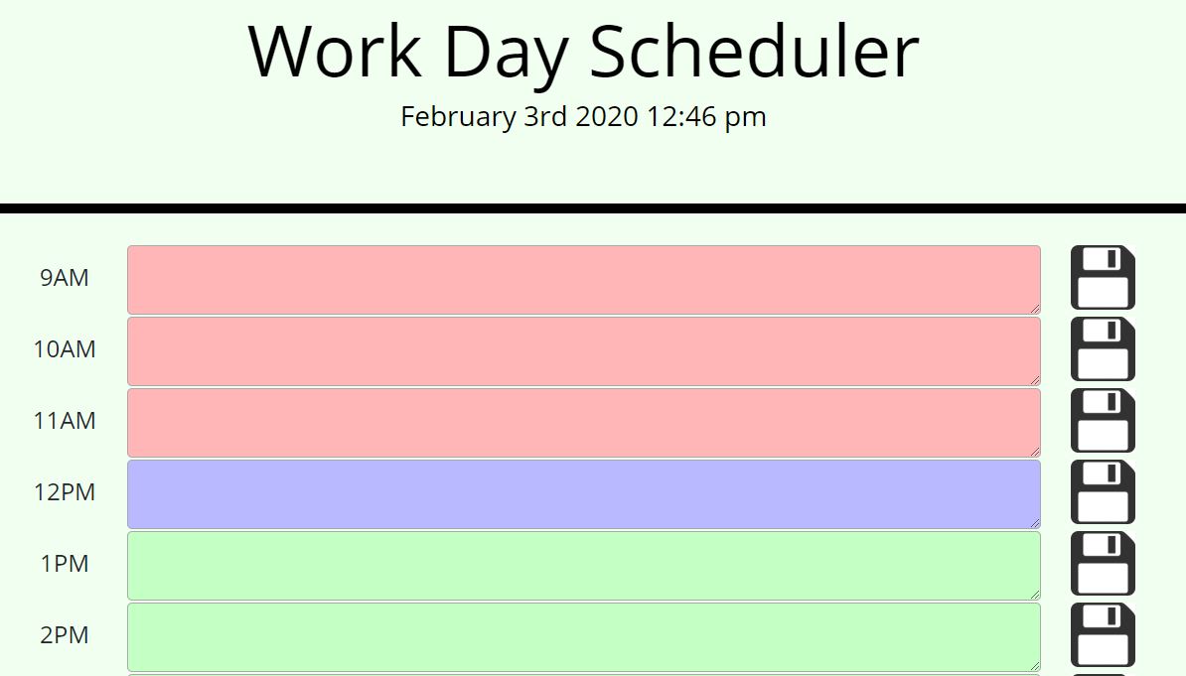Save the topmost pink 9AM time block
This screenshot has width=1186, height=676.
[1103, 278]
